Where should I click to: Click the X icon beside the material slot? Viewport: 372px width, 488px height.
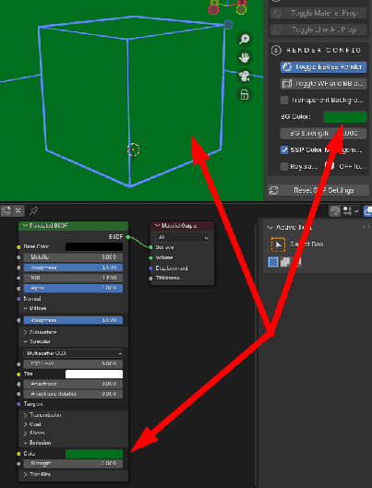coord(18,211)
